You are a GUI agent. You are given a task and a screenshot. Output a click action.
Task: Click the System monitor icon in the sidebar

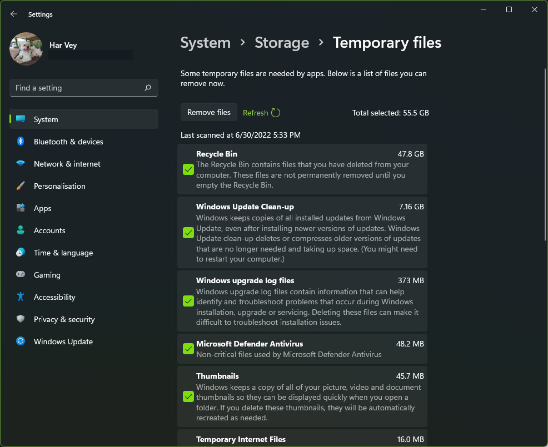(21, 119)
